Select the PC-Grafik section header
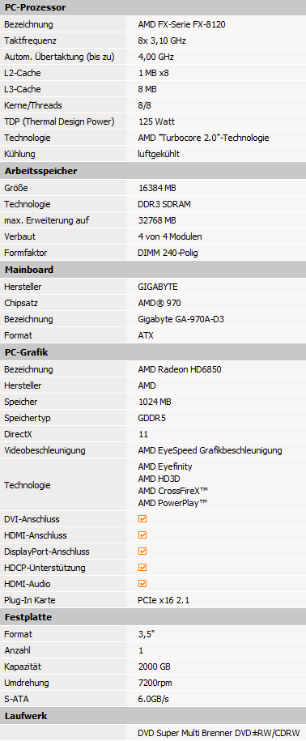This screenshot has height=741, width=306. coord(153,352)
